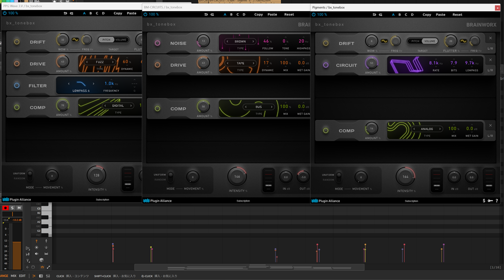Open the license key icon in Pigments tonebox
Screen dimensions: 504x280
[490, 201]
